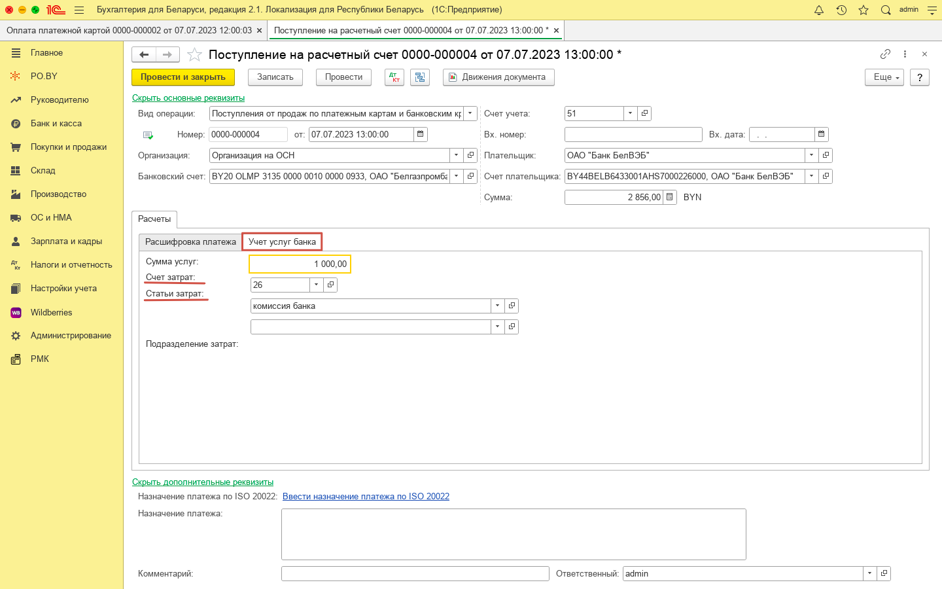Open Счет плательщика record button
Viewport: 942px width, 589px height.
[826, 176]
